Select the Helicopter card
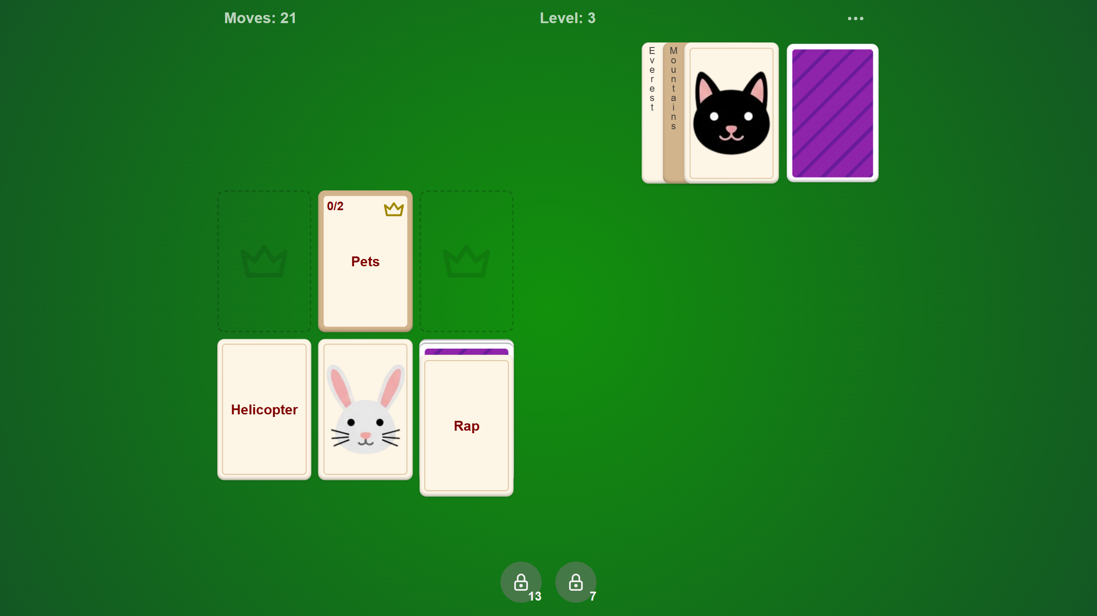This screenshot has width=1097, height=616. [264, 409]
